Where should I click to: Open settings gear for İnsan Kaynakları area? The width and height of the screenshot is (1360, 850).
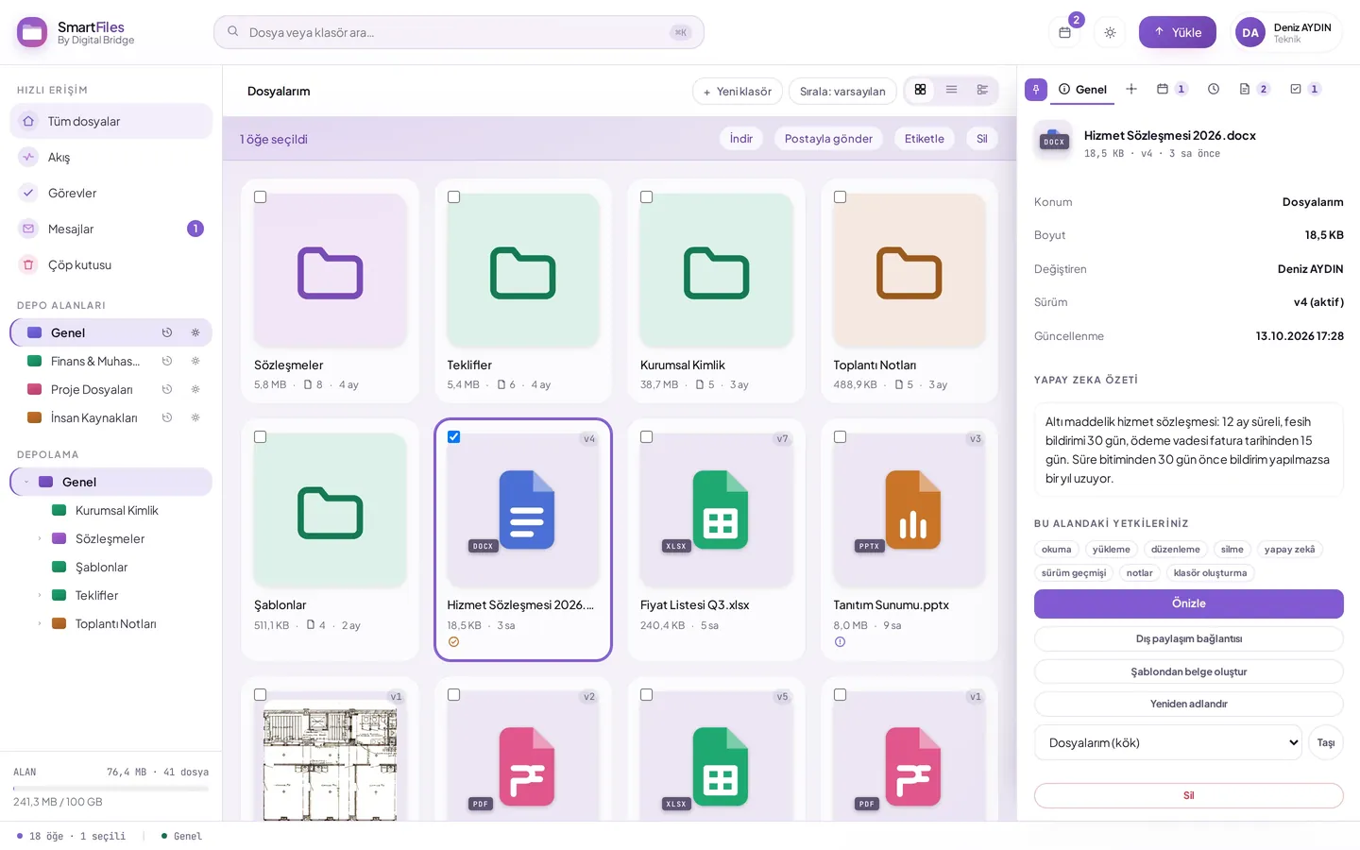click(x=195, y=417)
